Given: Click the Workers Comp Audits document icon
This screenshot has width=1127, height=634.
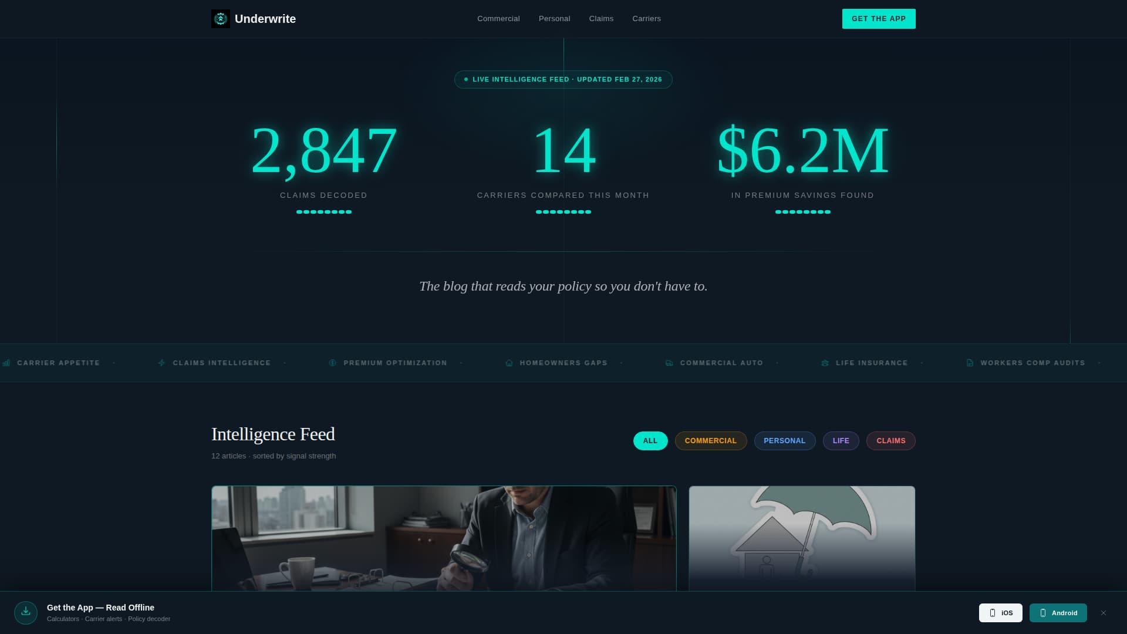Looking at the screenshot, I should point(970,363).
